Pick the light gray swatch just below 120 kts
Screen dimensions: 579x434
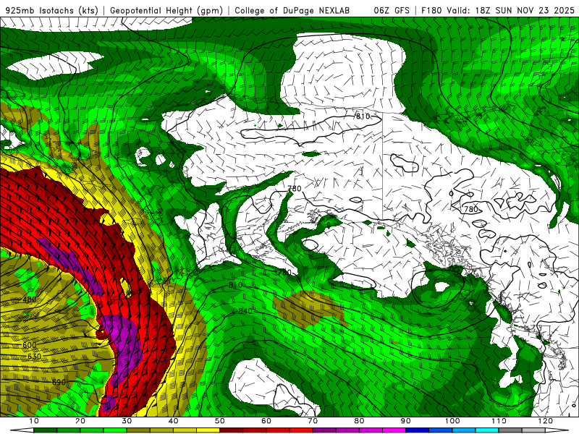tap(533, 430)
